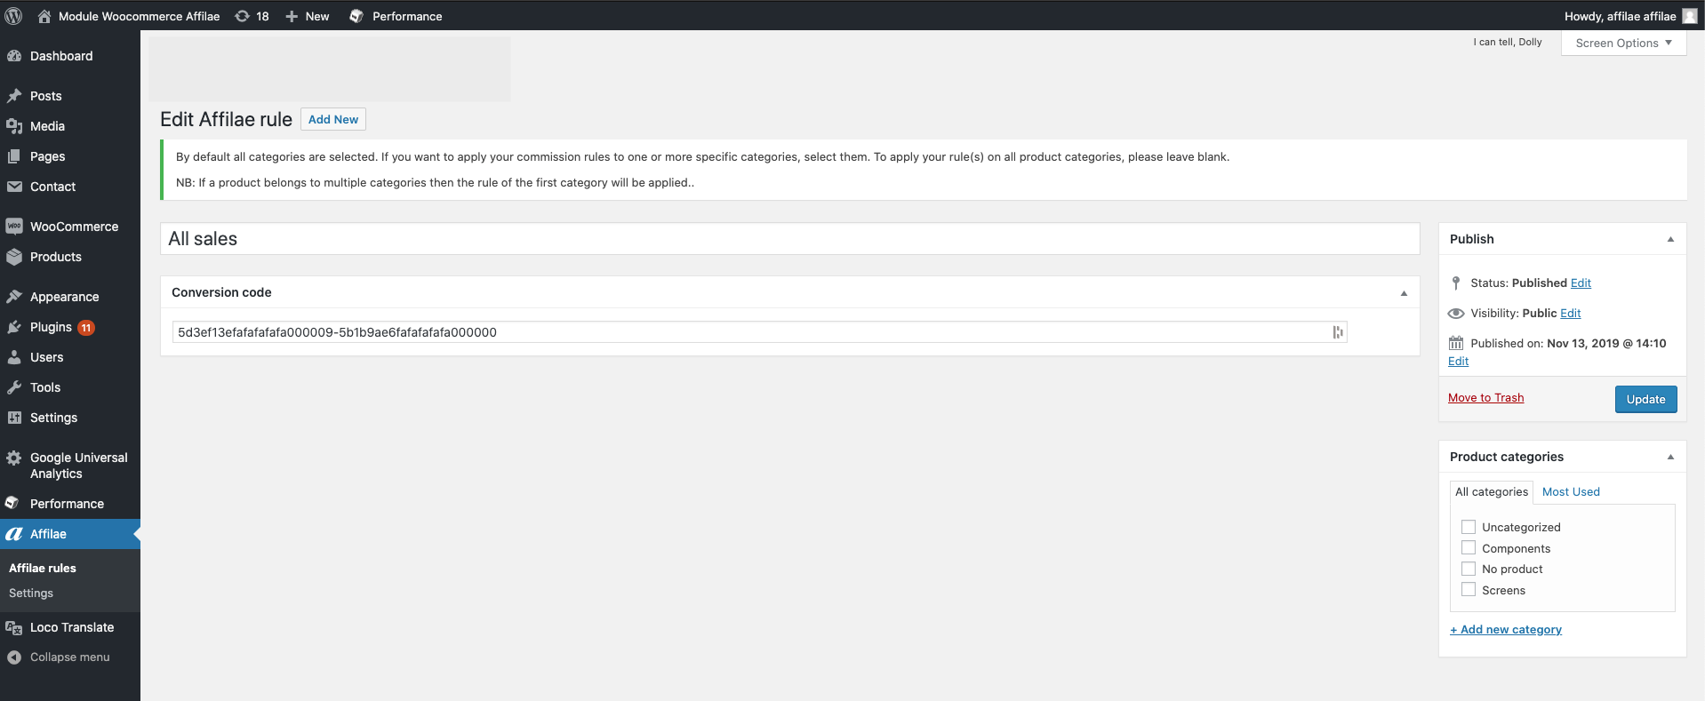
Task: Click the Update button
Action: (x=1645, y=399)
